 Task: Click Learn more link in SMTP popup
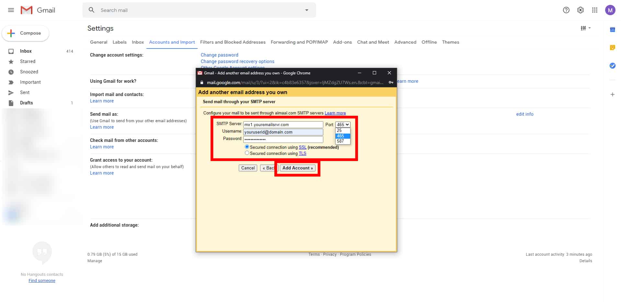coord(335,113)
